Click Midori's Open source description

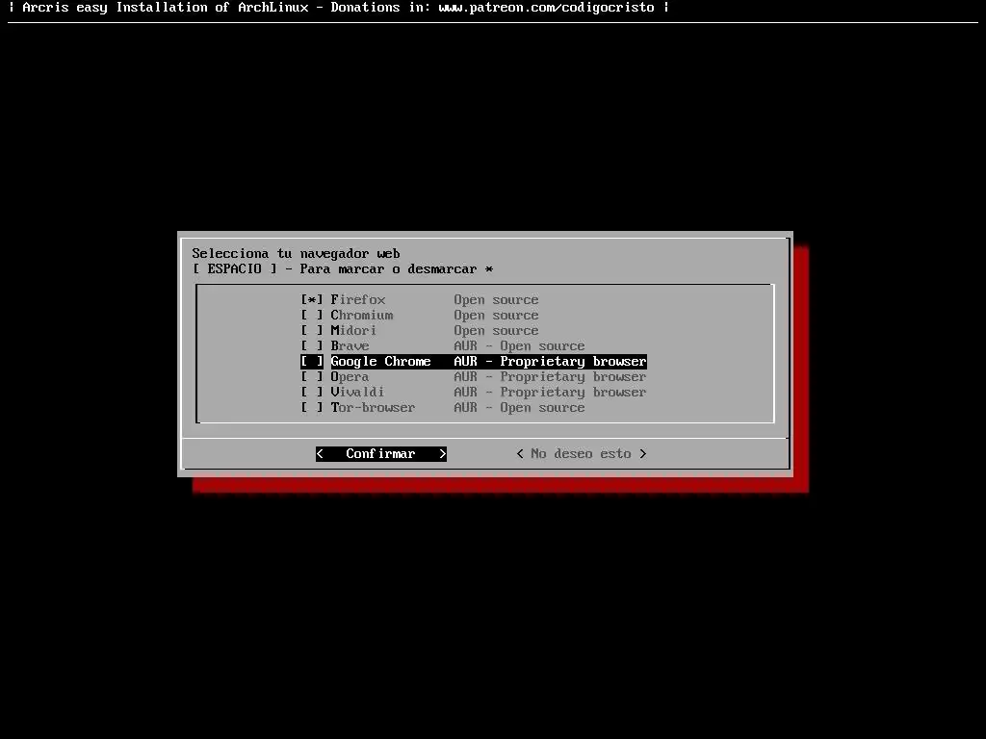[x=496, y=331]
